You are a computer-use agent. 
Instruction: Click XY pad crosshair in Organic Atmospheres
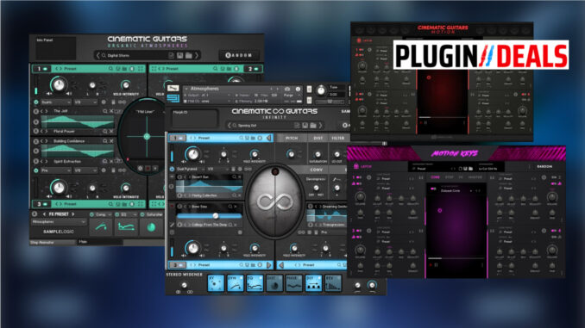point(147,137)
